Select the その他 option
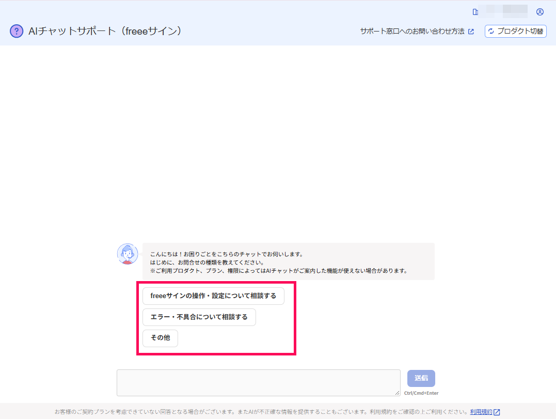Screen dimensions: 556x419 160,338
